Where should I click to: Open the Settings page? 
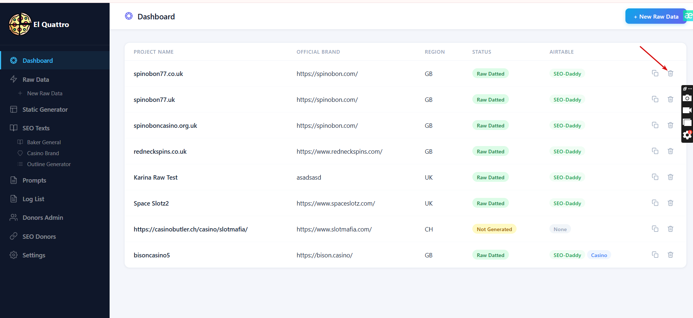pyautogui.click(x=34, y=255)
